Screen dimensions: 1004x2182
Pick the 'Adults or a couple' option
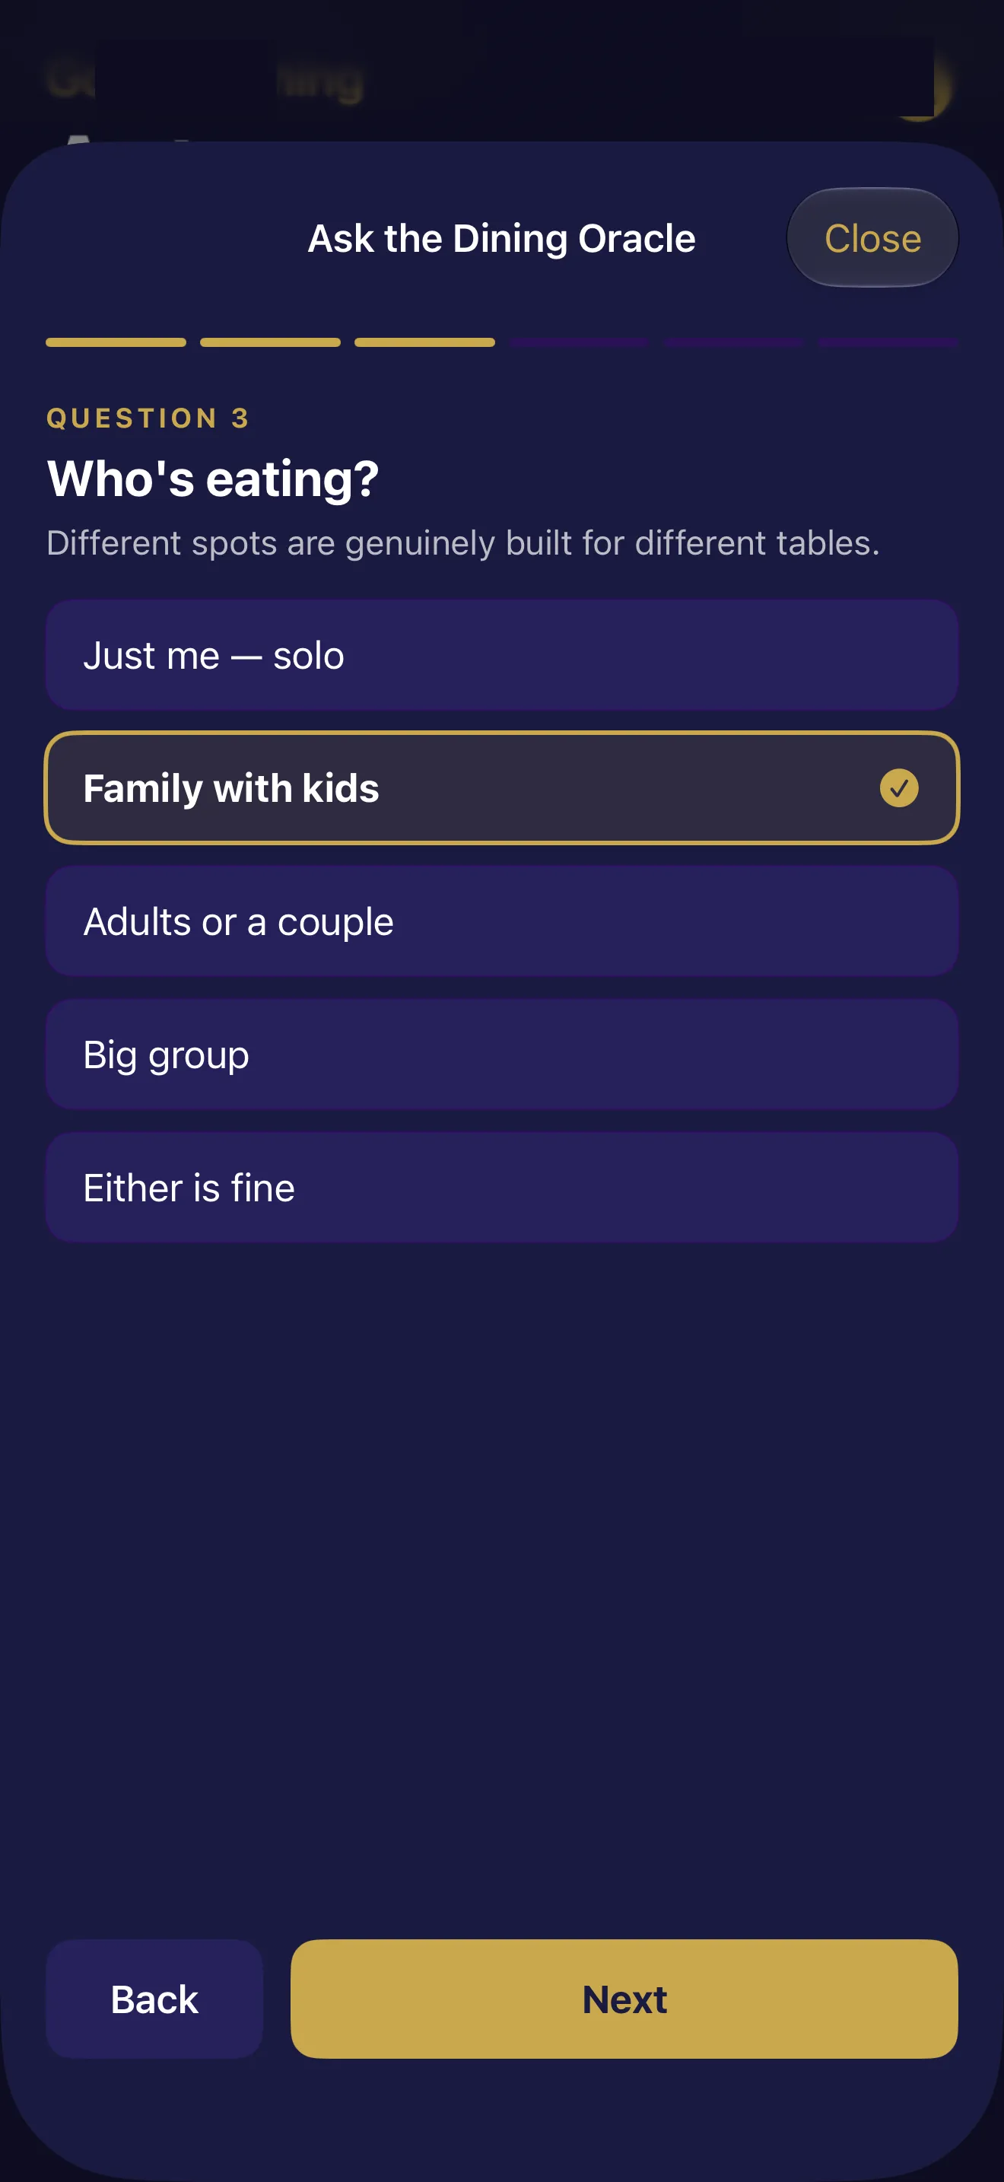(502, 921)
